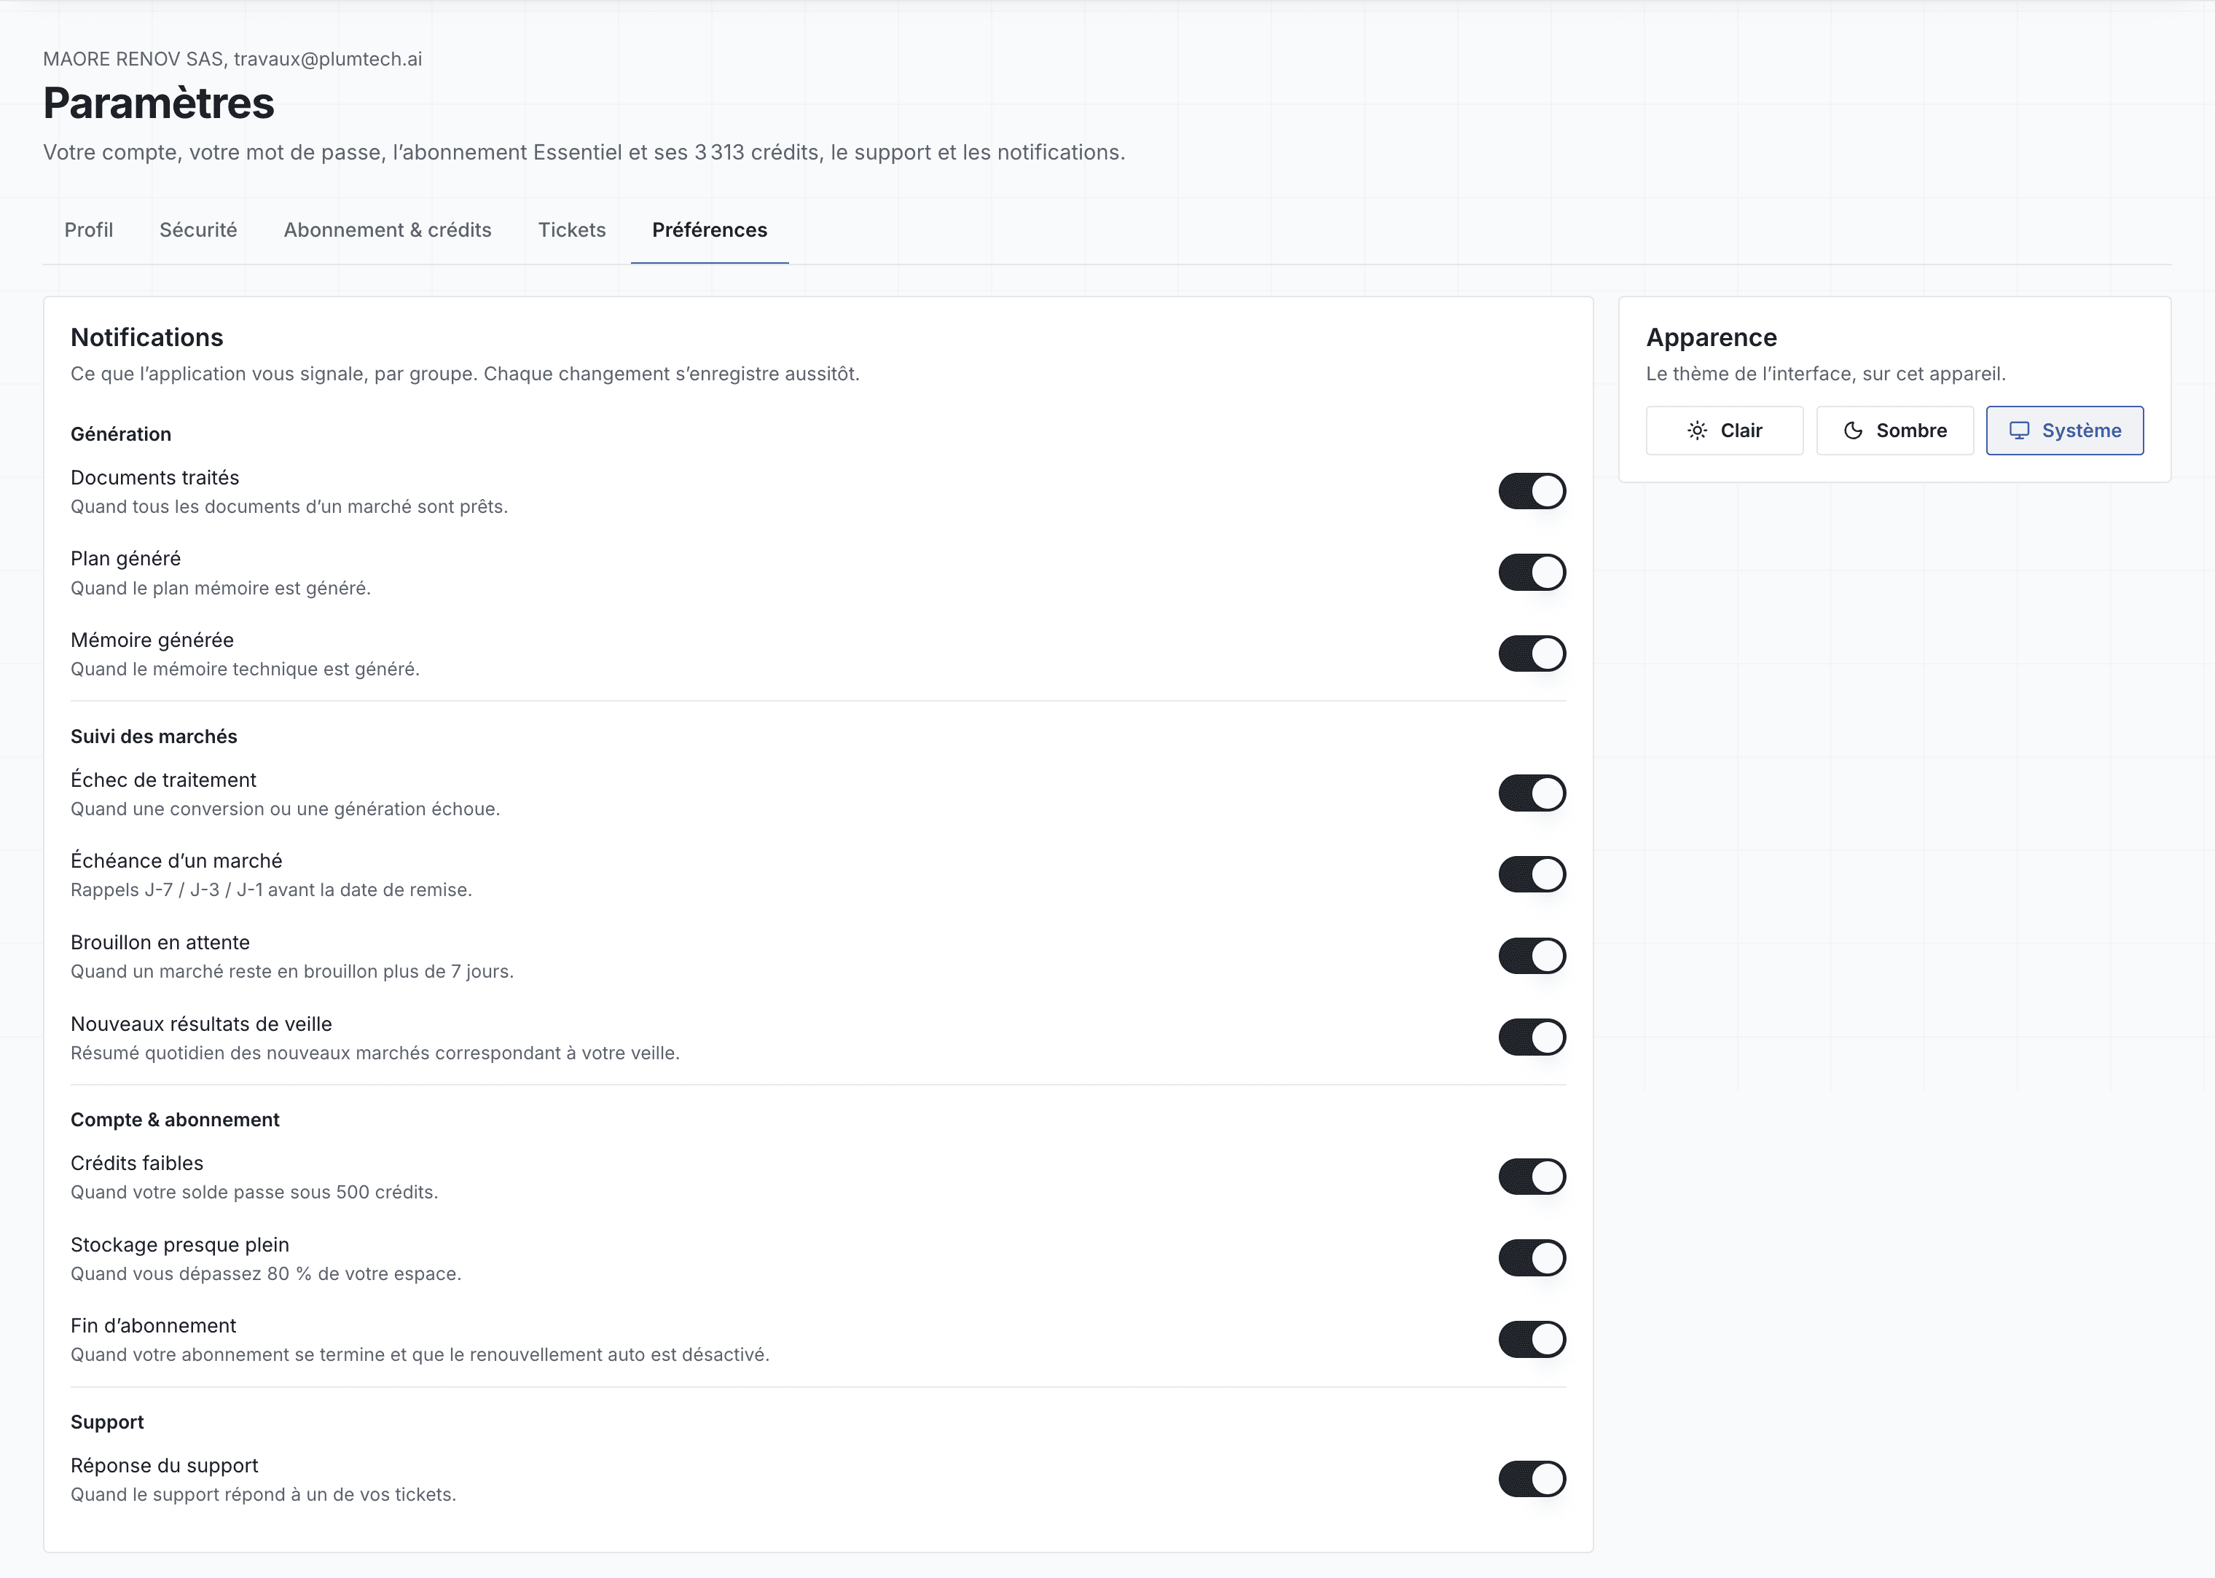Click the account line 'MAORE RENOV SAS, travaux@plumtech.ai'
The image size is (2215, 1578).
[232, 59]
